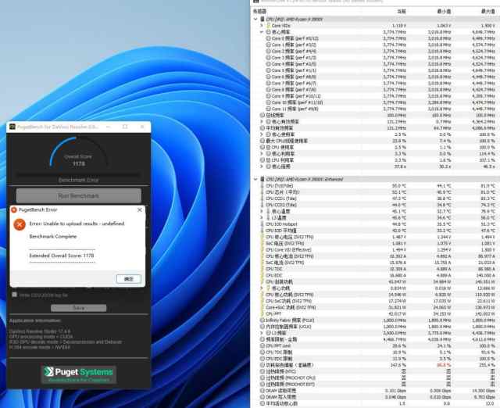Click the lightning icon beside Core VIDs
The image size is (500, 408).
click(x=268, y=25)
